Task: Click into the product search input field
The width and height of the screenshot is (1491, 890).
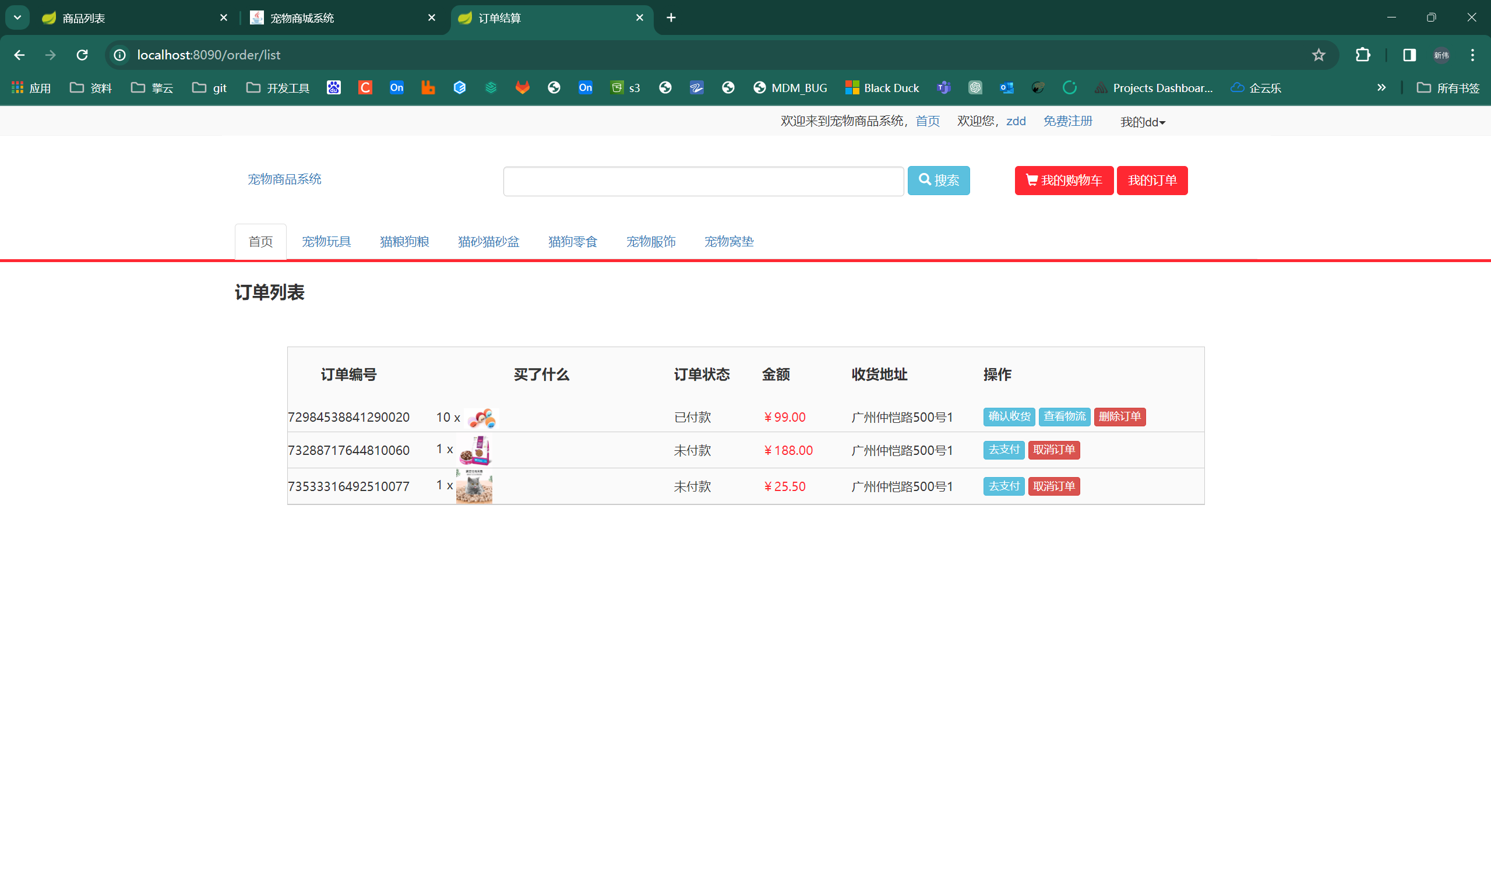Action: (x=703, y=182)
